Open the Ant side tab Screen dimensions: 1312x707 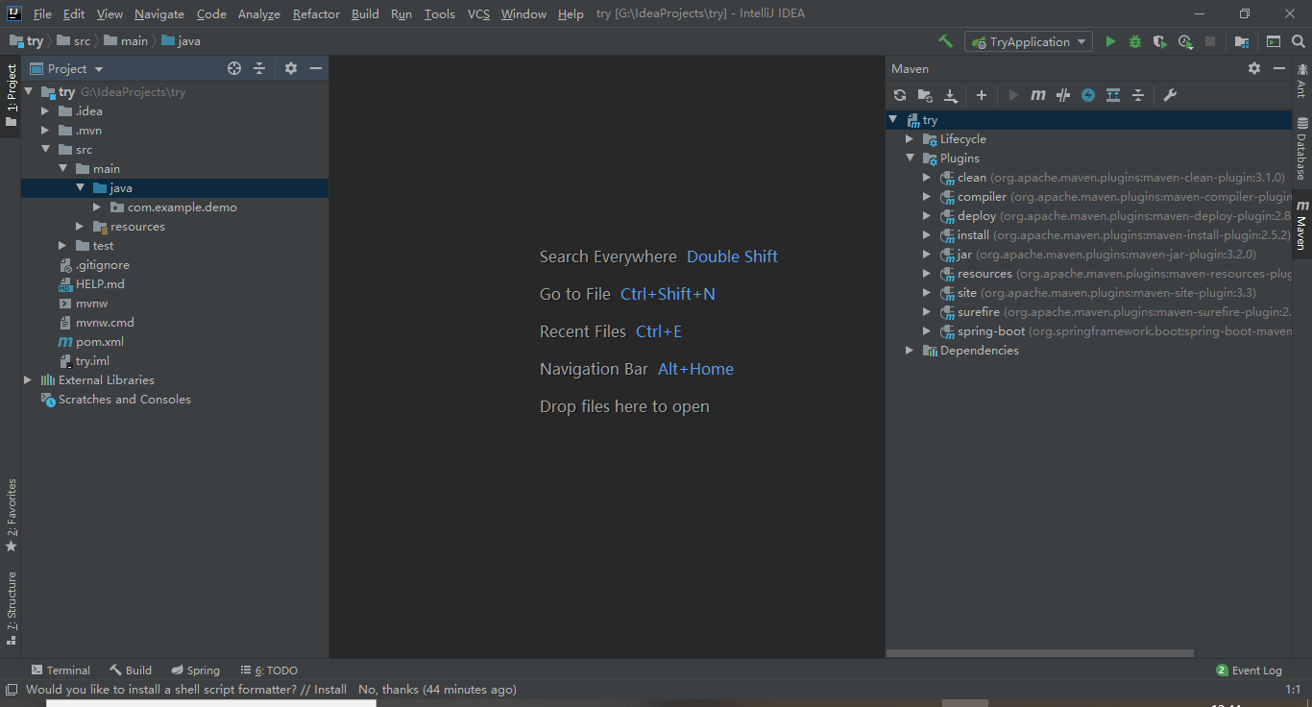(x=1302, y=81)
